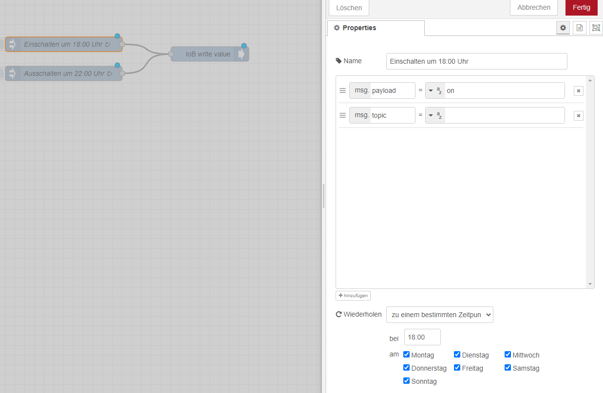The image size is (603, 393).
Task: Click the sidebar separator handle
Action: pyautogui.click(x=323, y=196)
